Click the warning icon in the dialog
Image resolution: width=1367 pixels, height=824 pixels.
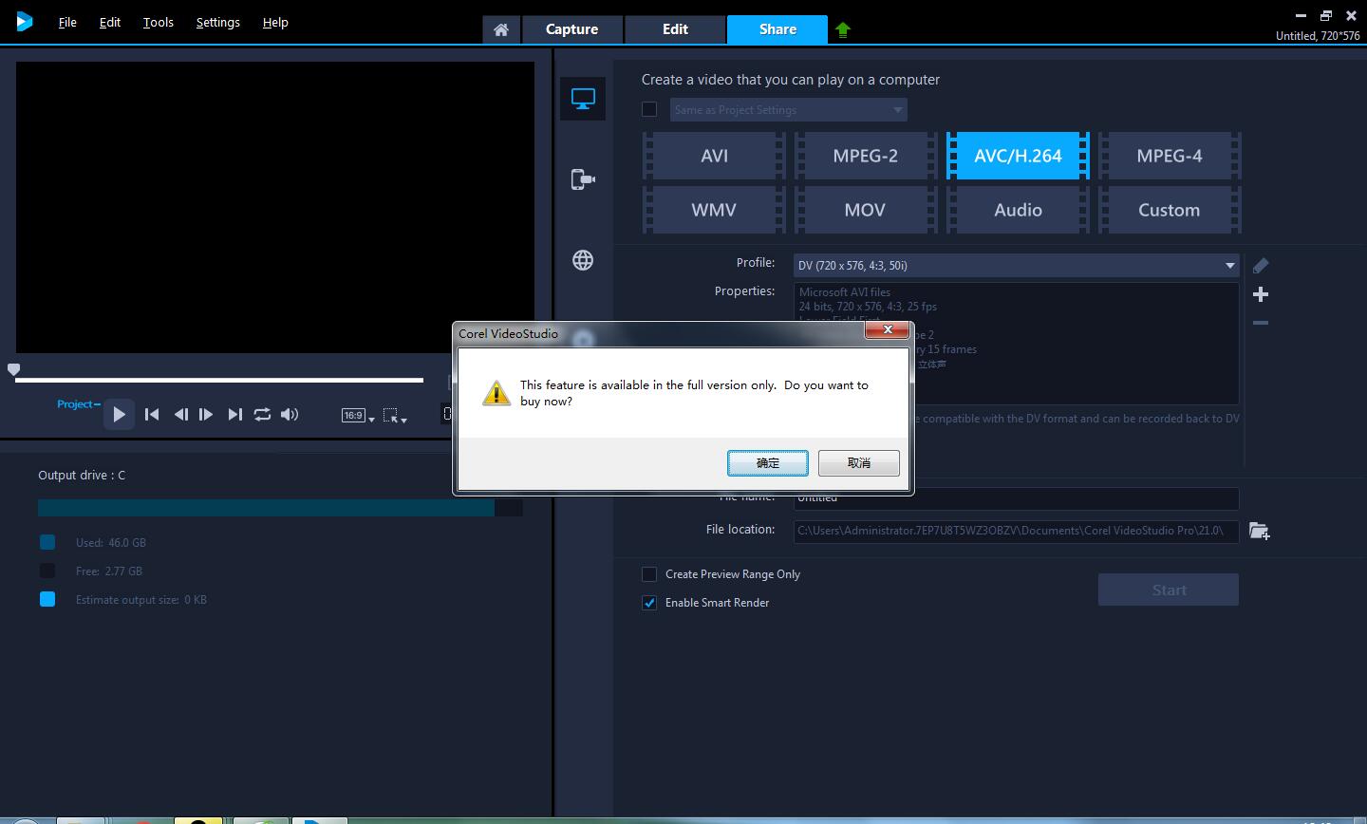coord(496,393)
